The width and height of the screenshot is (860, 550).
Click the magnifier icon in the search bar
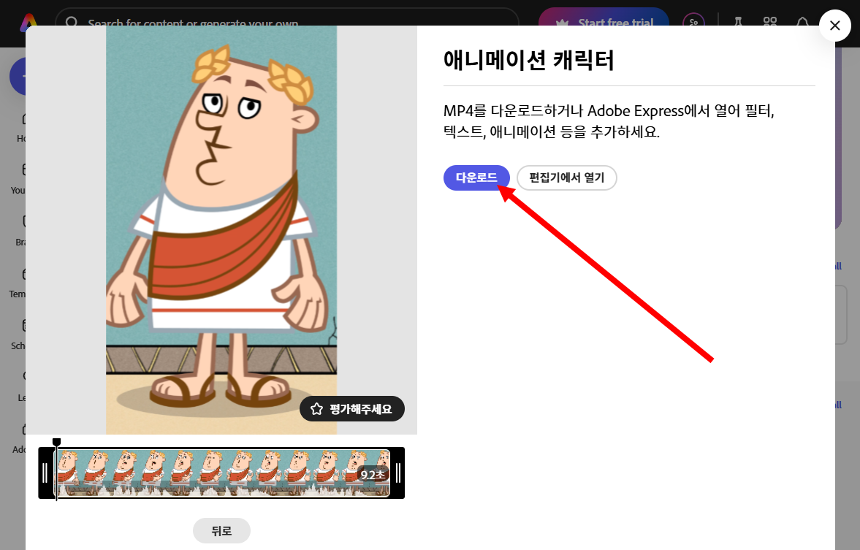pos(72,21)
